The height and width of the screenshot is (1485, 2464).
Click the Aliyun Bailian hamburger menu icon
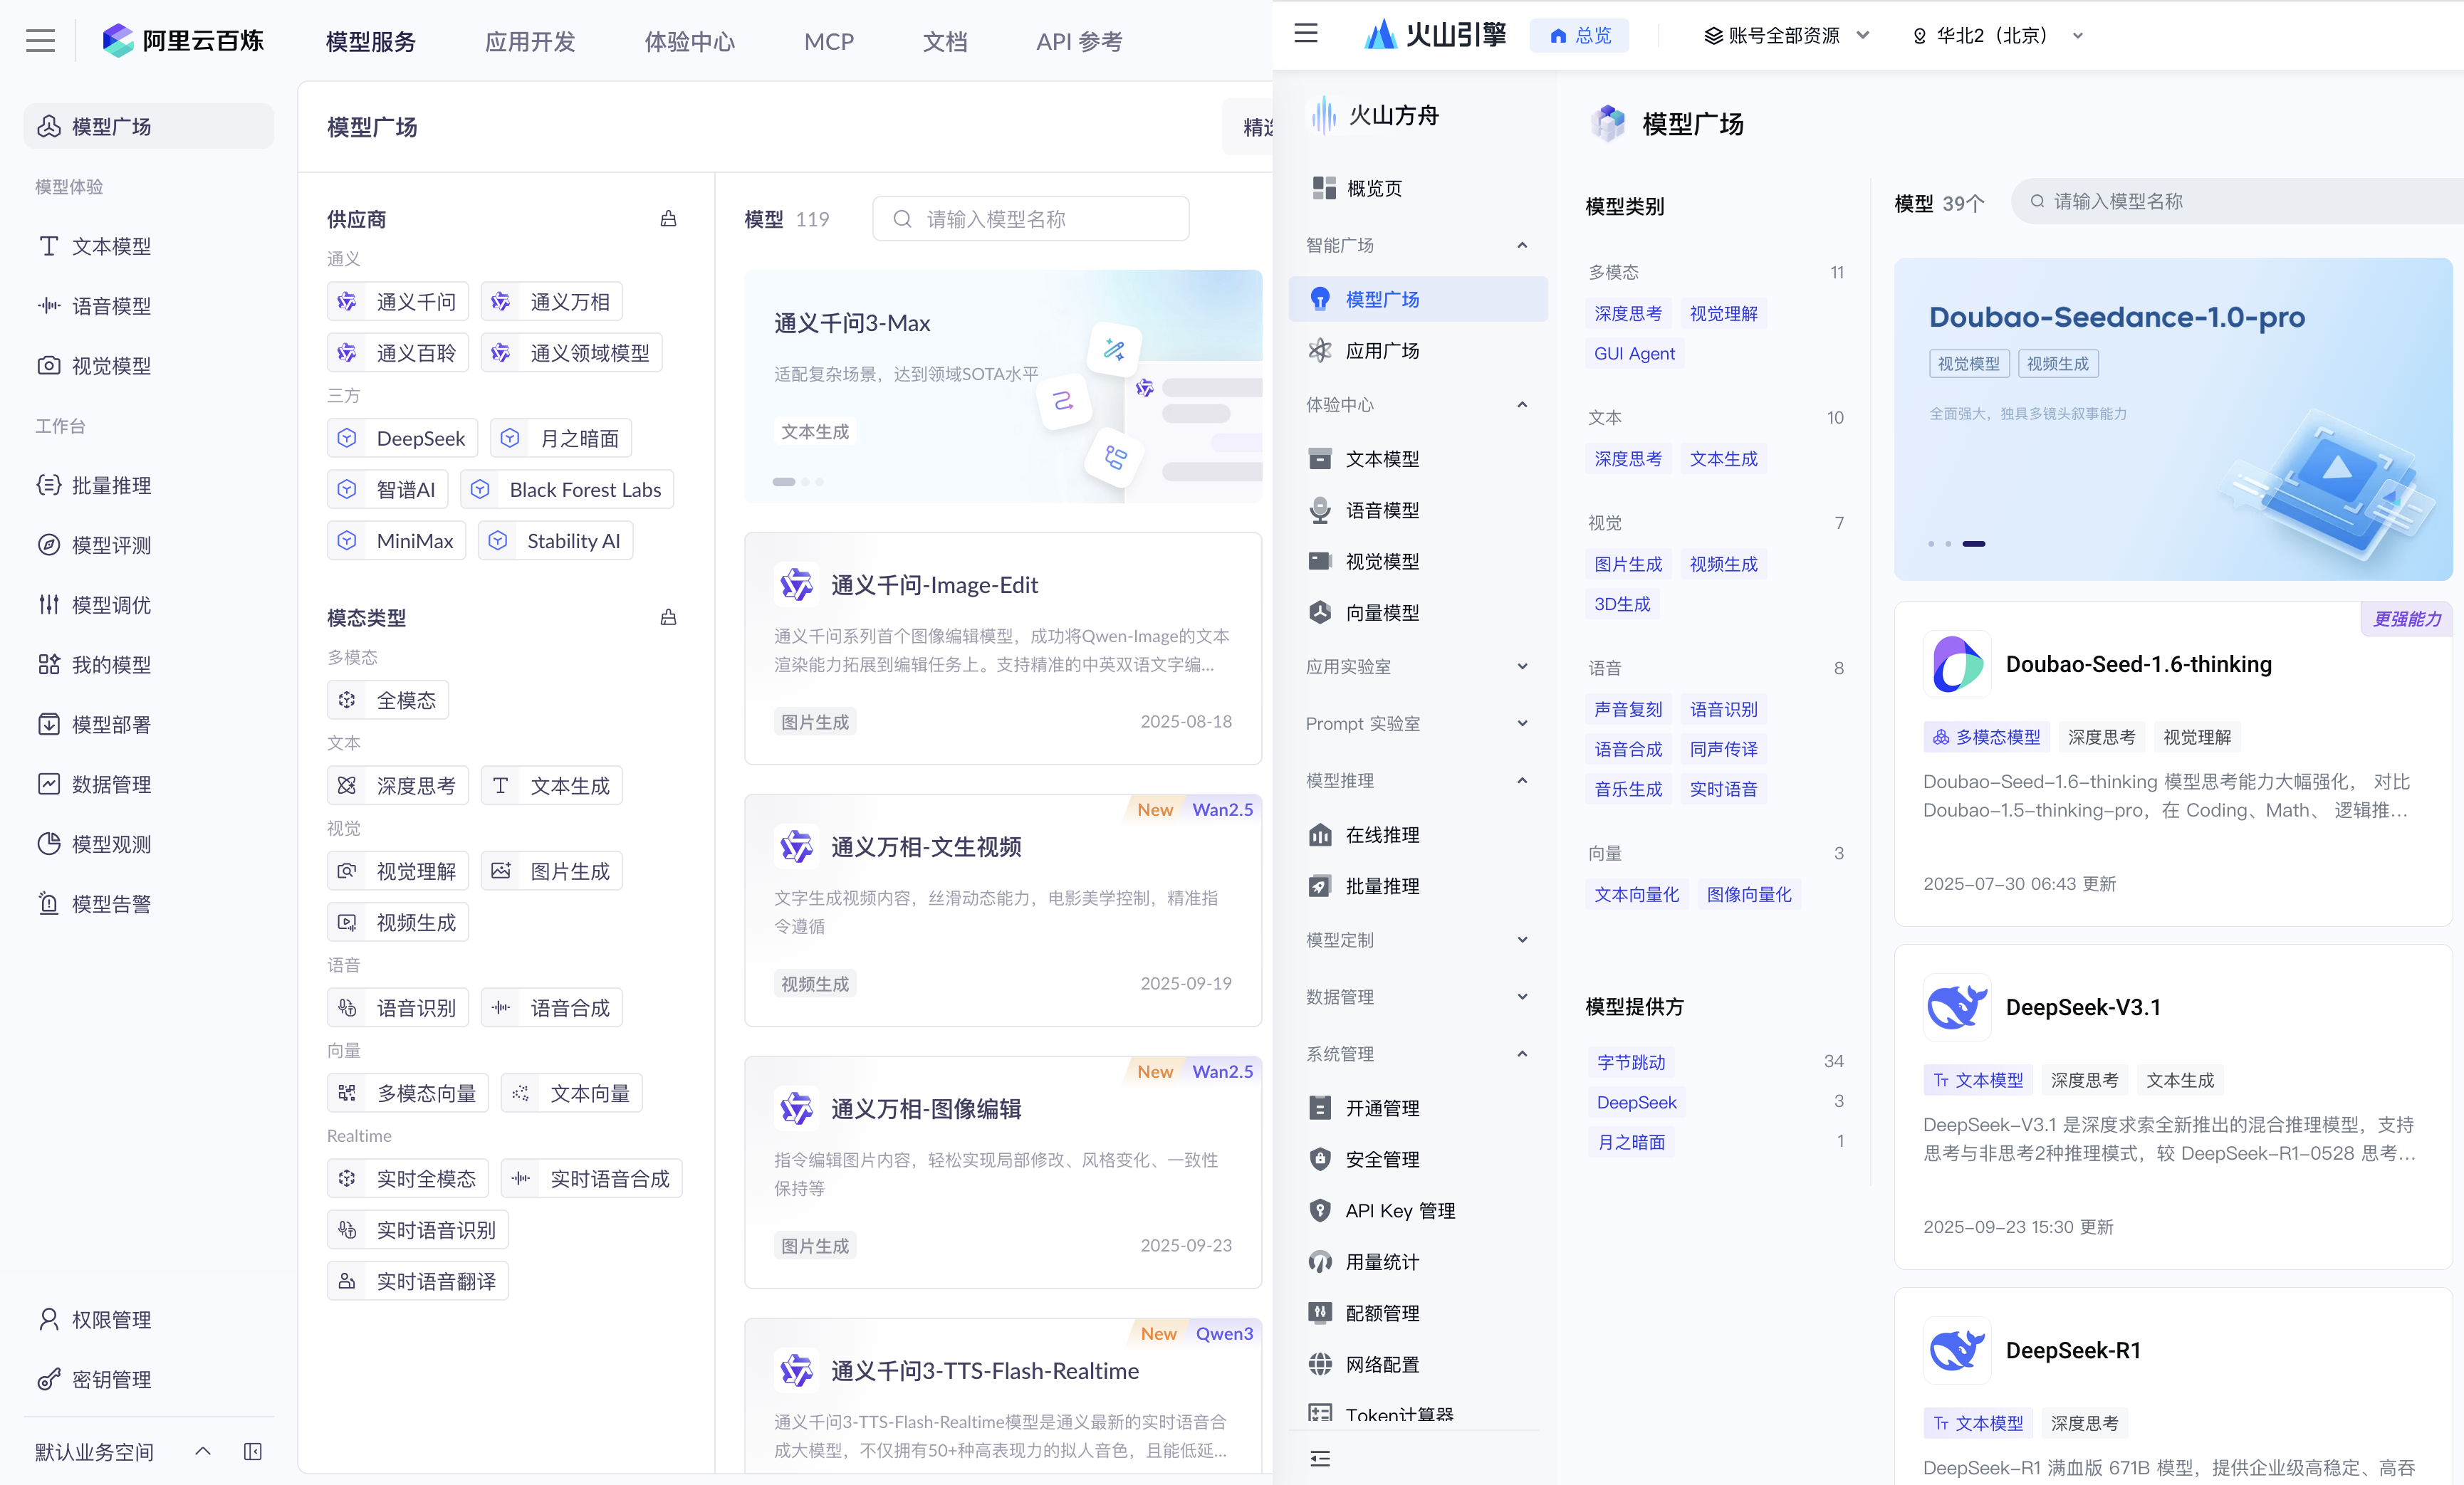pyautogui.click(x=40, y=41)
